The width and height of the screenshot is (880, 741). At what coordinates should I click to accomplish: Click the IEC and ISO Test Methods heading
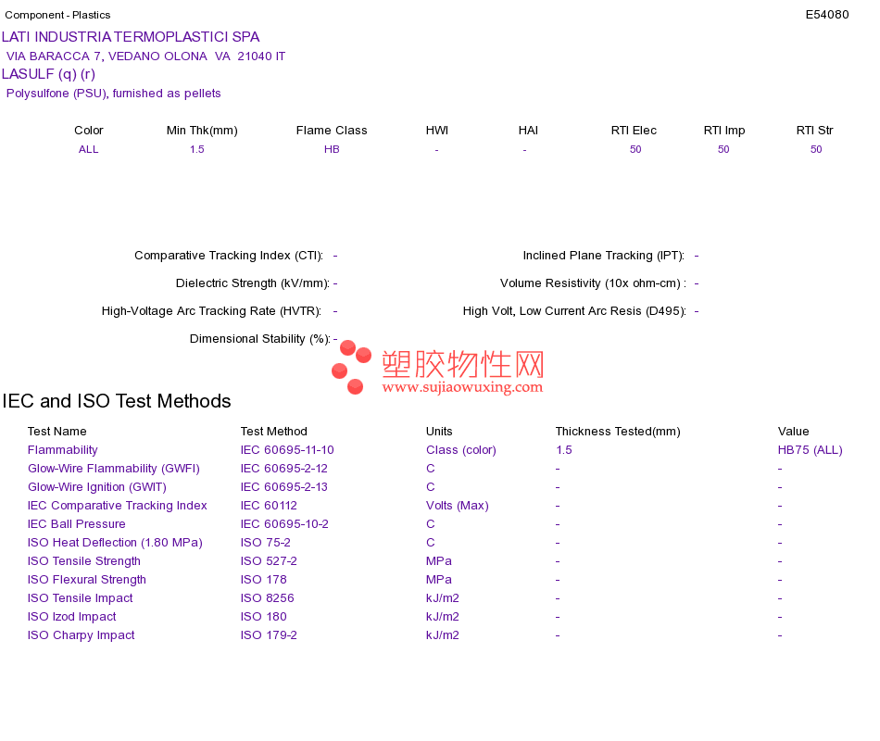click(117, 401)
